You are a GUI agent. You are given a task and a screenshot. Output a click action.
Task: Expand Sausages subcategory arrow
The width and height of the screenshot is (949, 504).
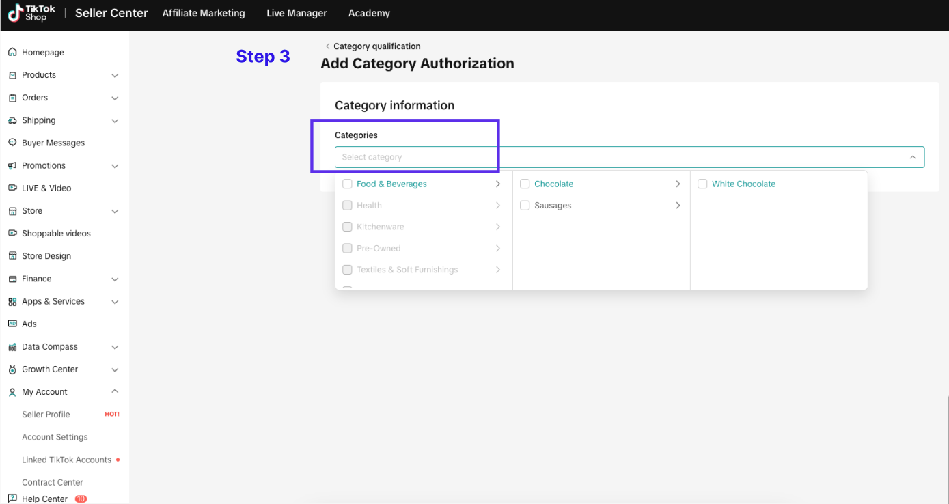pyautogui.click(x=678, y=206)
